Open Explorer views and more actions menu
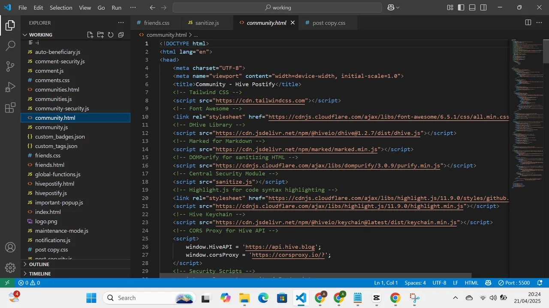This screenshot has width=549, height=308. (121, 23)
